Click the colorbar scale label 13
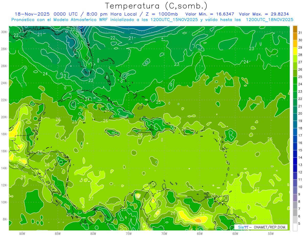 [300, 165]
